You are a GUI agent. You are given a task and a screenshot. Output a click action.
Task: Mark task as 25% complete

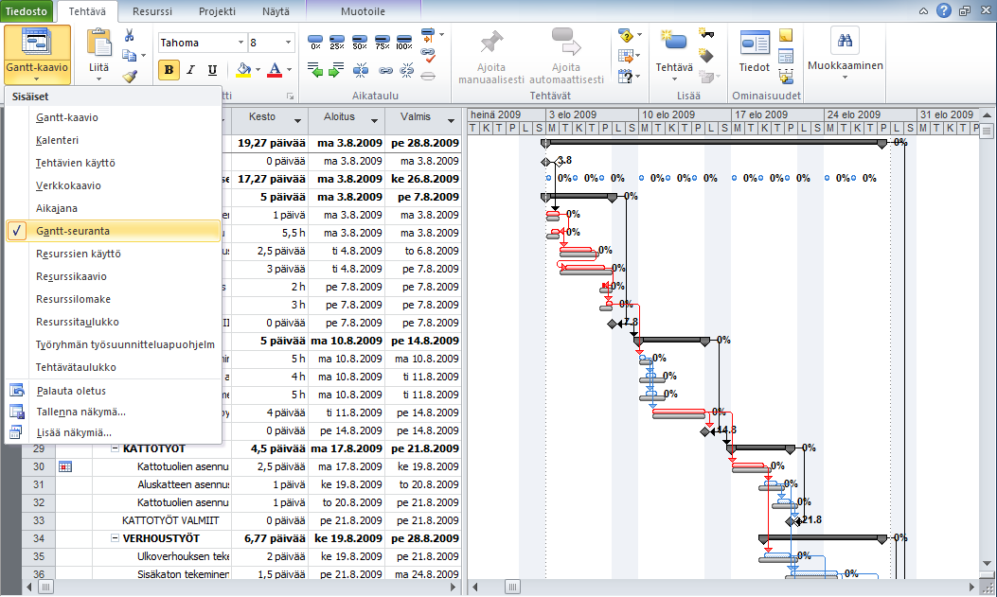[x=337, y=43]
